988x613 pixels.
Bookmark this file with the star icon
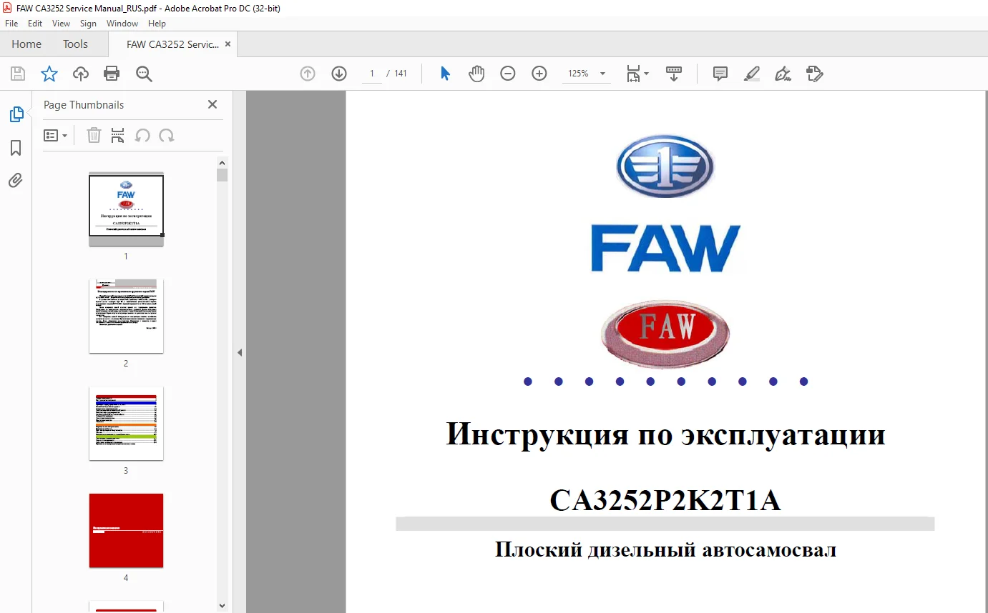tap(49, 74)
